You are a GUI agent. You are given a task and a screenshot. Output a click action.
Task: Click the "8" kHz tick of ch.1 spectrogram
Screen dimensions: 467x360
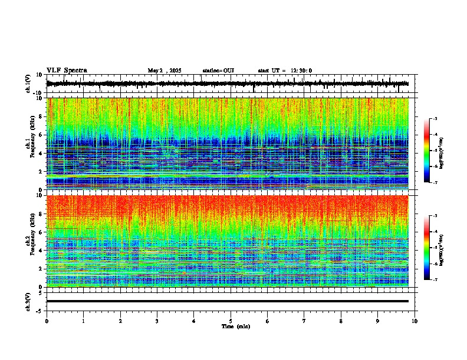[41, 116]
